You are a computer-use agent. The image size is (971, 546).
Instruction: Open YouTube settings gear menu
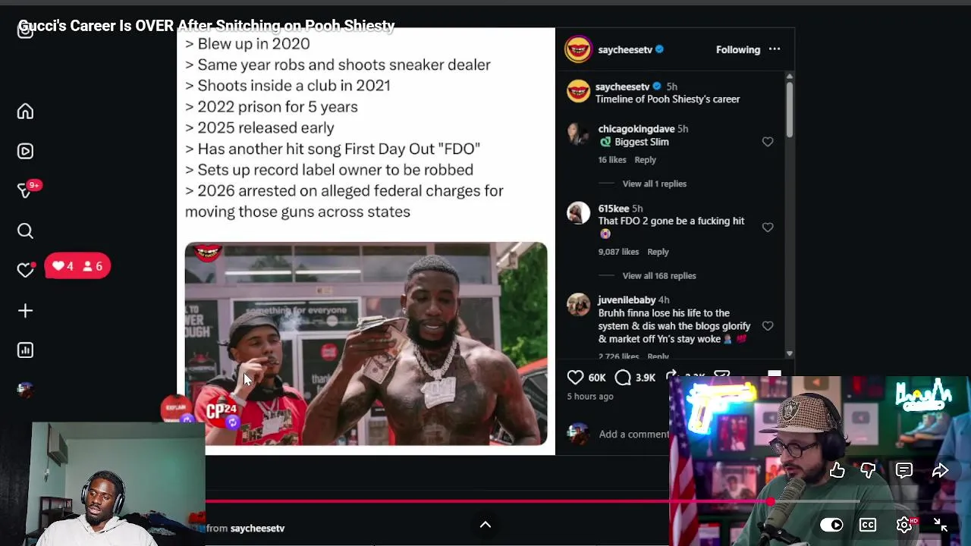(x=904, y=525)
